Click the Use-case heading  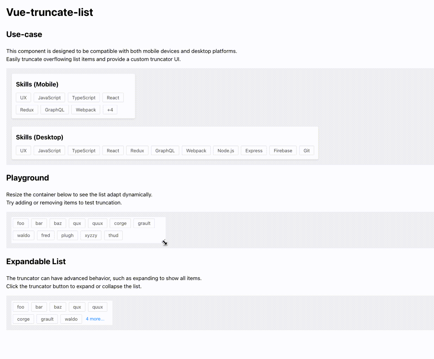pos(24,34)
